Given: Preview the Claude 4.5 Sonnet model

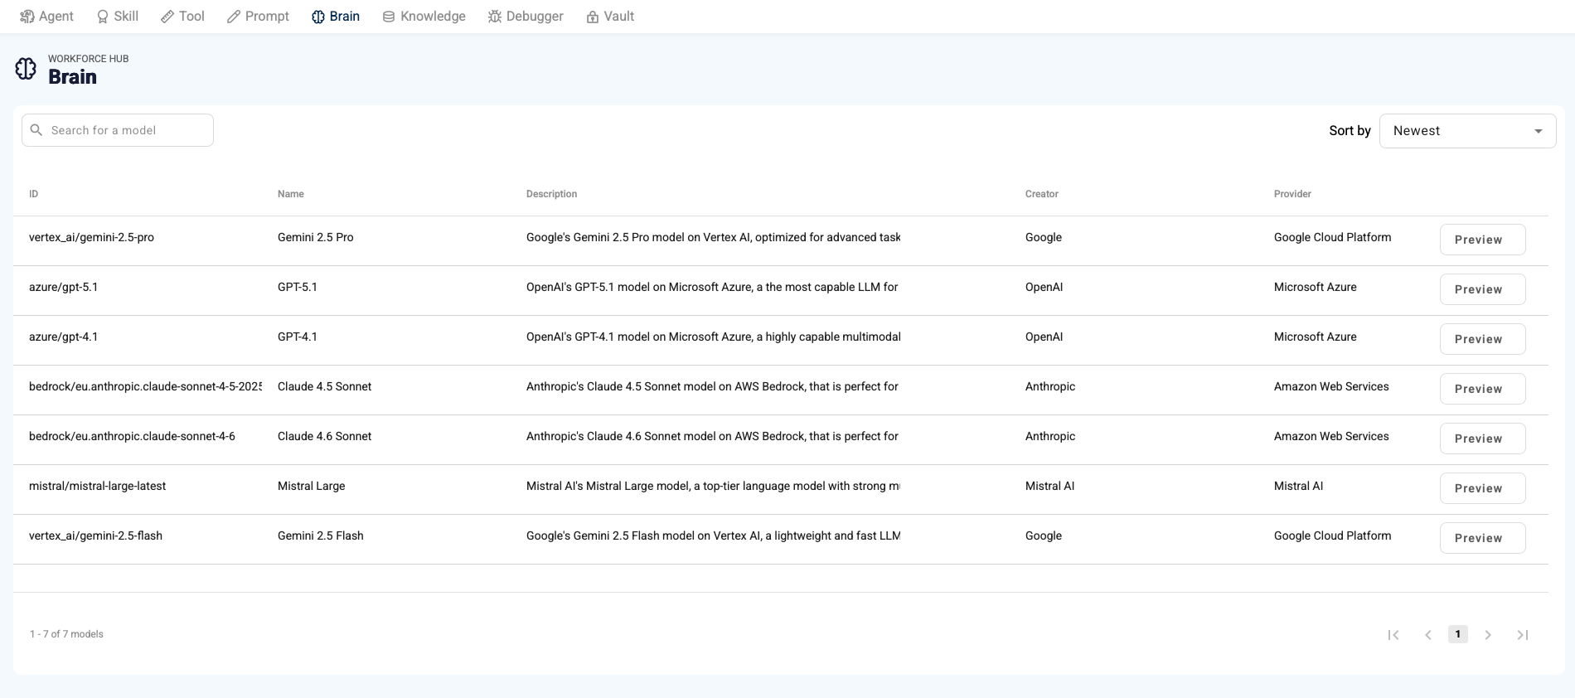Looking at the screenshot, I should click(1482, 389).
